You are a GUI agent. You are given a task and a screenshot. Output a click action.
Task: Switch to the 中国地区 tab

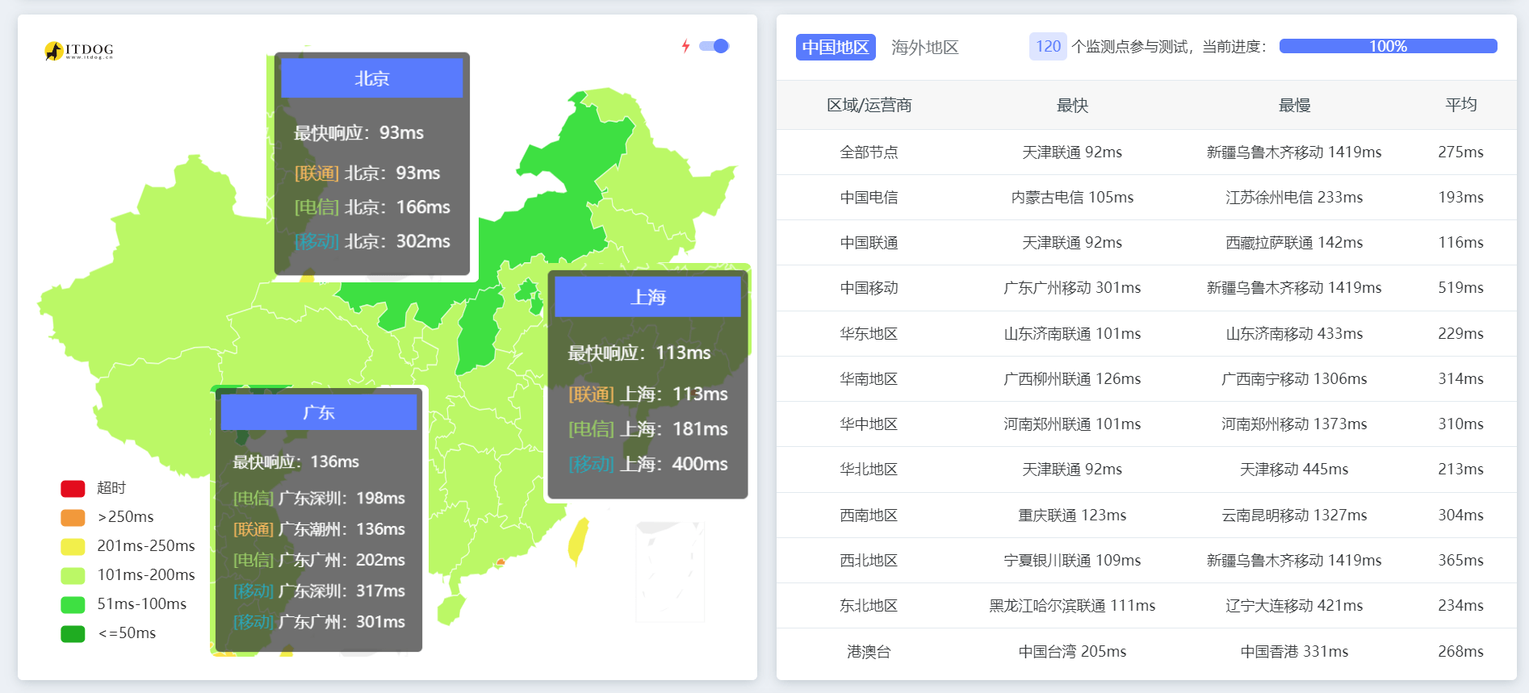tap(835, 47)
